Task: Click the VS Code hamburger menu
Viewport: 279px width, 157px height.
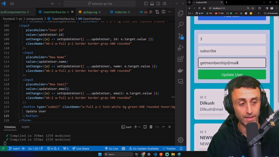Action: 12,3
